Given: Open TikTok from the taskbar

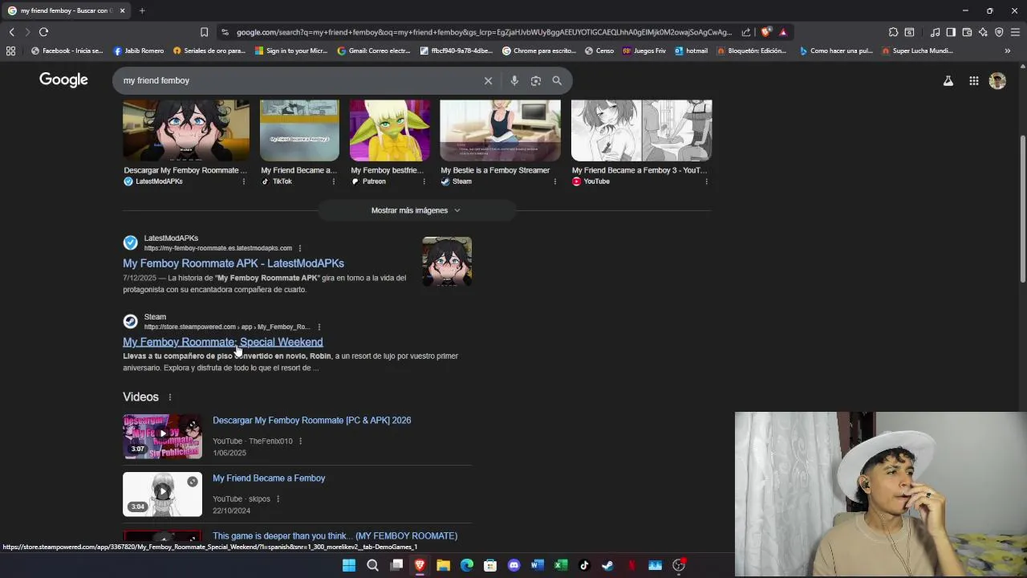Looking at the screenshot, I should click(x=584, y=565).
